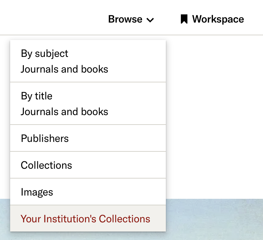This screenshot has height=240, width=263.
Task: Click the empty space right of Collections text
Action: point(119,165)
